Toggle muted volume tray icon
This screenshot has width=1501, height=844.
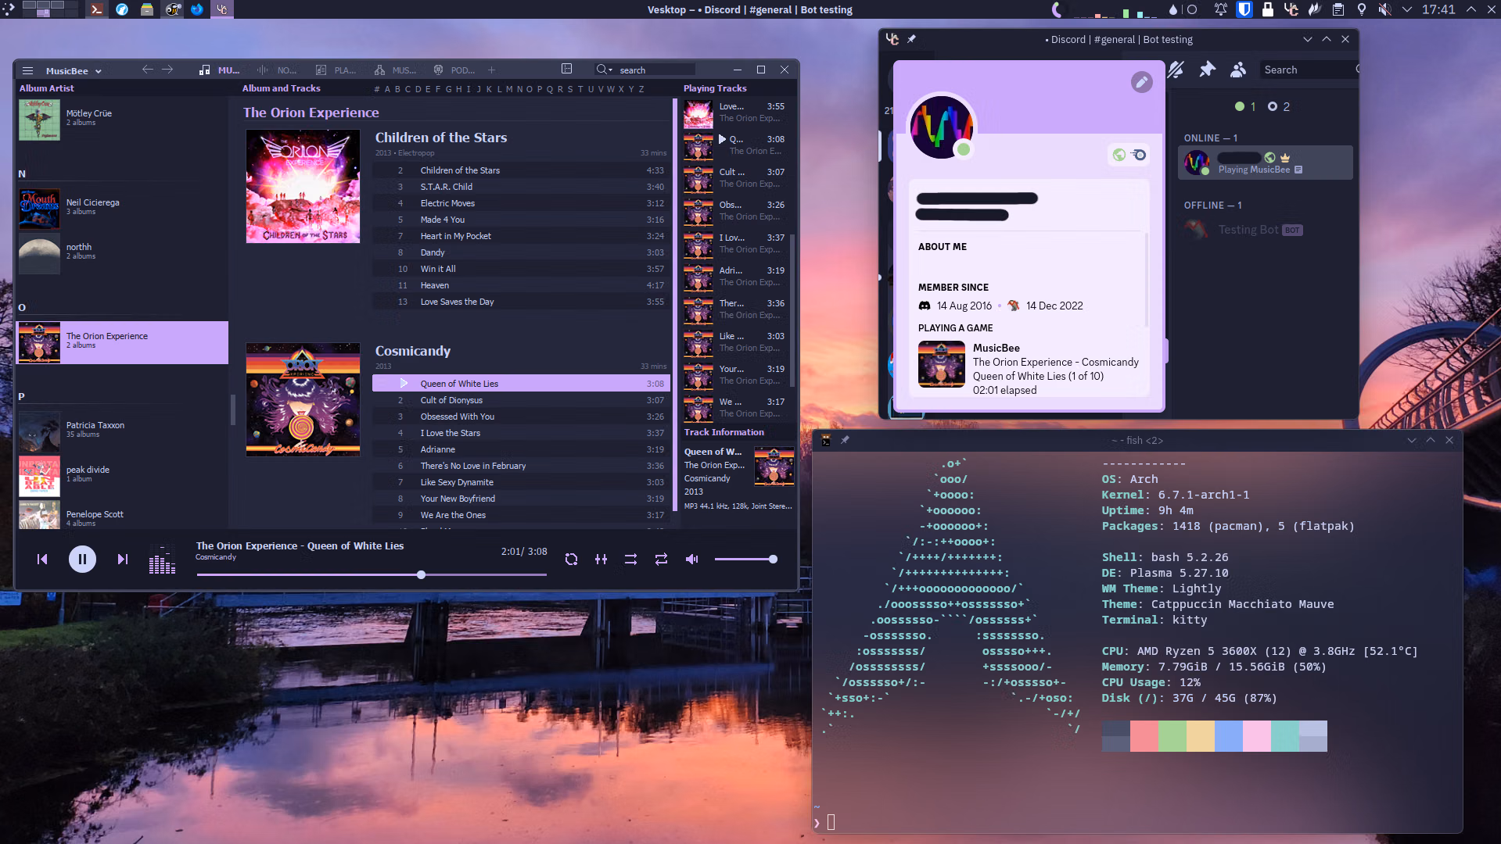tap(1384, 9)
